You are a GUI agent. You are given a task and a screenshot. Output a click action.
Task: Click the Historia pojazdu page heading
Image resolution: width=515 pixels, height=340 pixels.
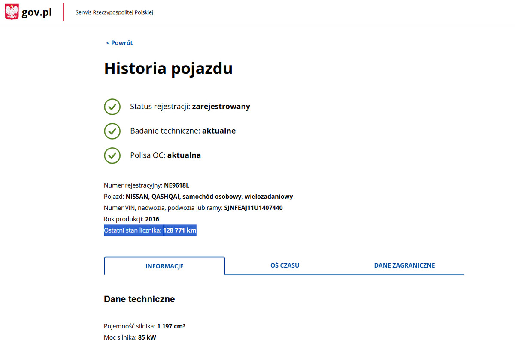pos(168,69)
